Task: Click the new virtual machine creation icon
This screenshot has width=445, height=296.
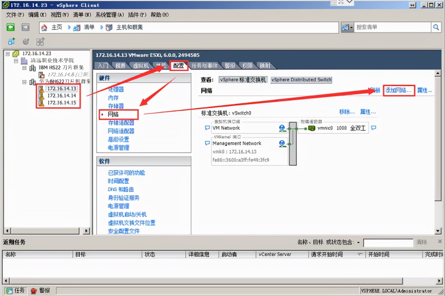Action: point(11,41)
